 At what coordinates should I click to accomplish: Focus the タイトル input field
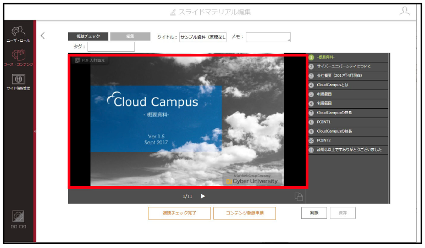pos(203,37)
